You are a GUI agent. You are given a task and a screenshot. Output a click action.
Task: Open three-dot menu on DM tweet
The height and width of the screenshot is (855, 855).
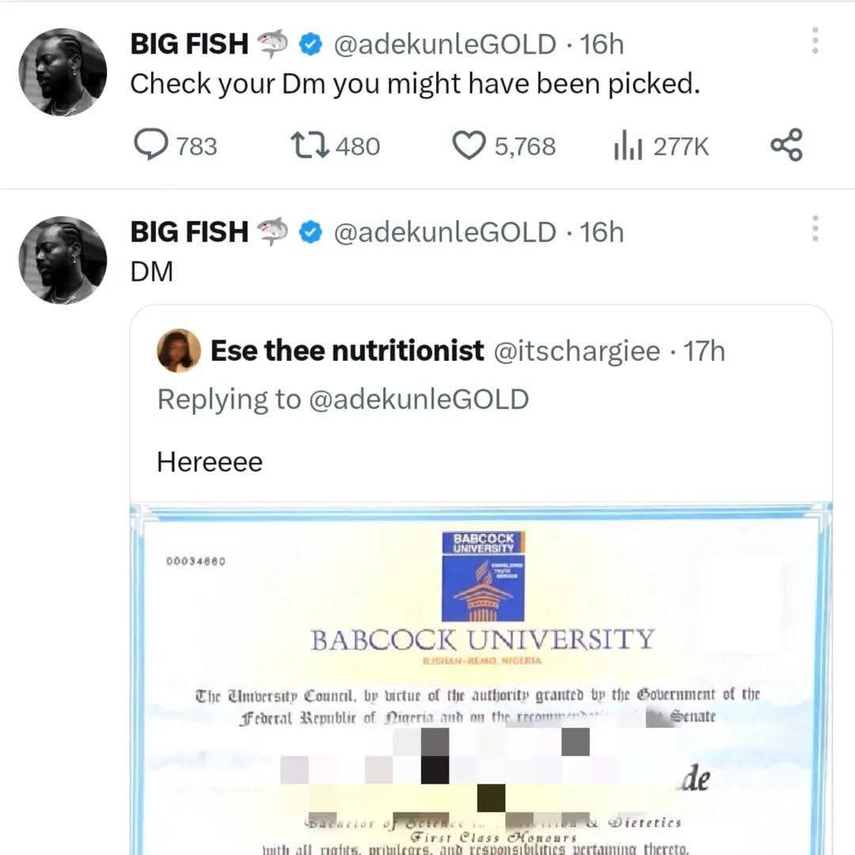[815, 229]
